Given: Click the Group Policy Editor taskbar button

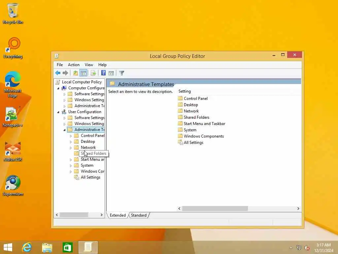Looking at the screenshot, I should point(88,247).
